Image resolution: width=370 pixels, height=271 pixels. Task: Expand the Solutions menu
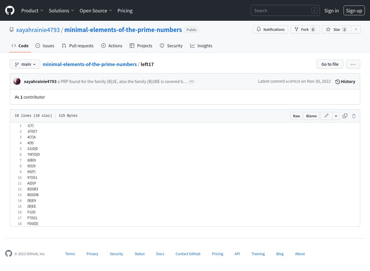(x=62, y=10)
